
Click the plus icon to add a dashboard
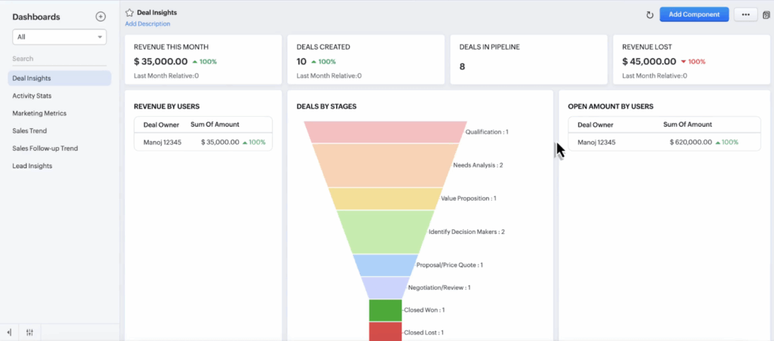[x=101, y=17]
